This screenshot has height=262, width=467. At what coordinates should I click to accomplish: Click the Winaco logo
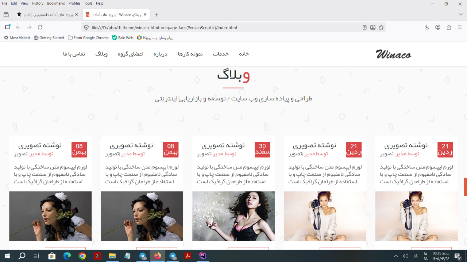point(393,55)
